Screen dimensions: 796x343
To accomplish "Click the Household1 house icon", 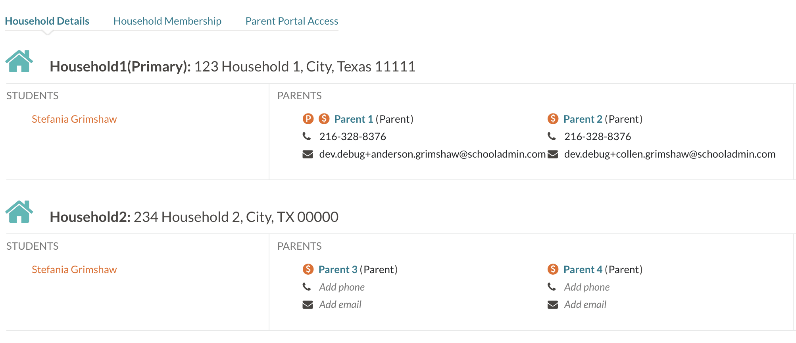I will 19,62.
